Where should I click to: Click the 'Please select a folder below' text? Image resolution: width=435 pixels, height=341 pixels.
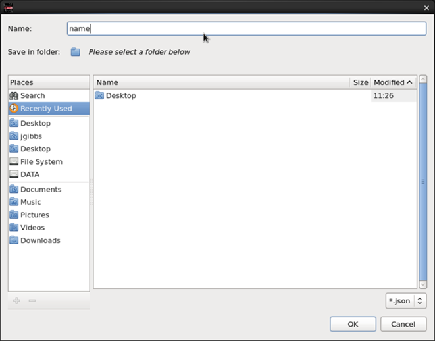pyautogui.click(x=140, y=52)
